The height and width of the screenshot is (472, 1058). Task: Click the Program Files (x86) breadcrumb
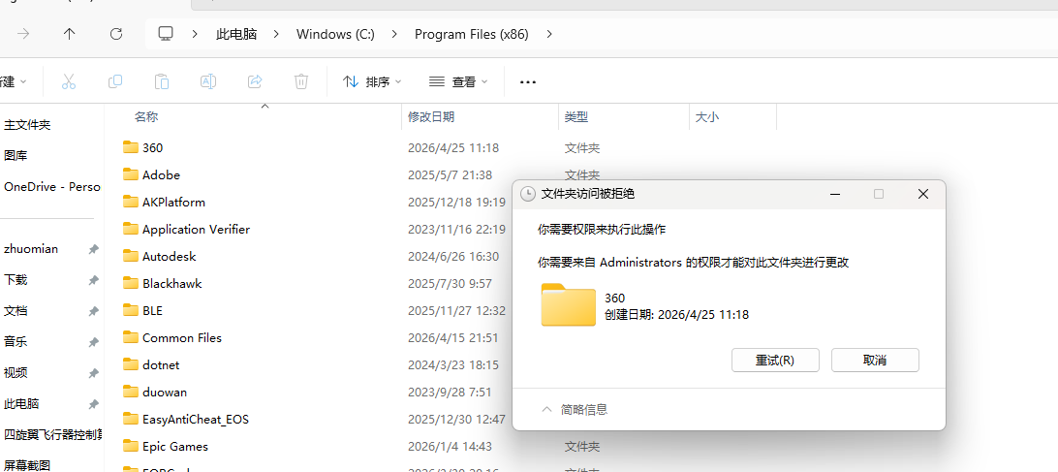point(472,34)
